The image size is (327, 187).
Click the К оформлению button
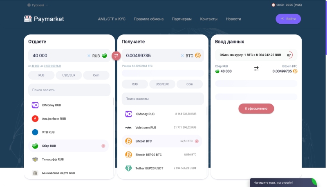point(256,108)
